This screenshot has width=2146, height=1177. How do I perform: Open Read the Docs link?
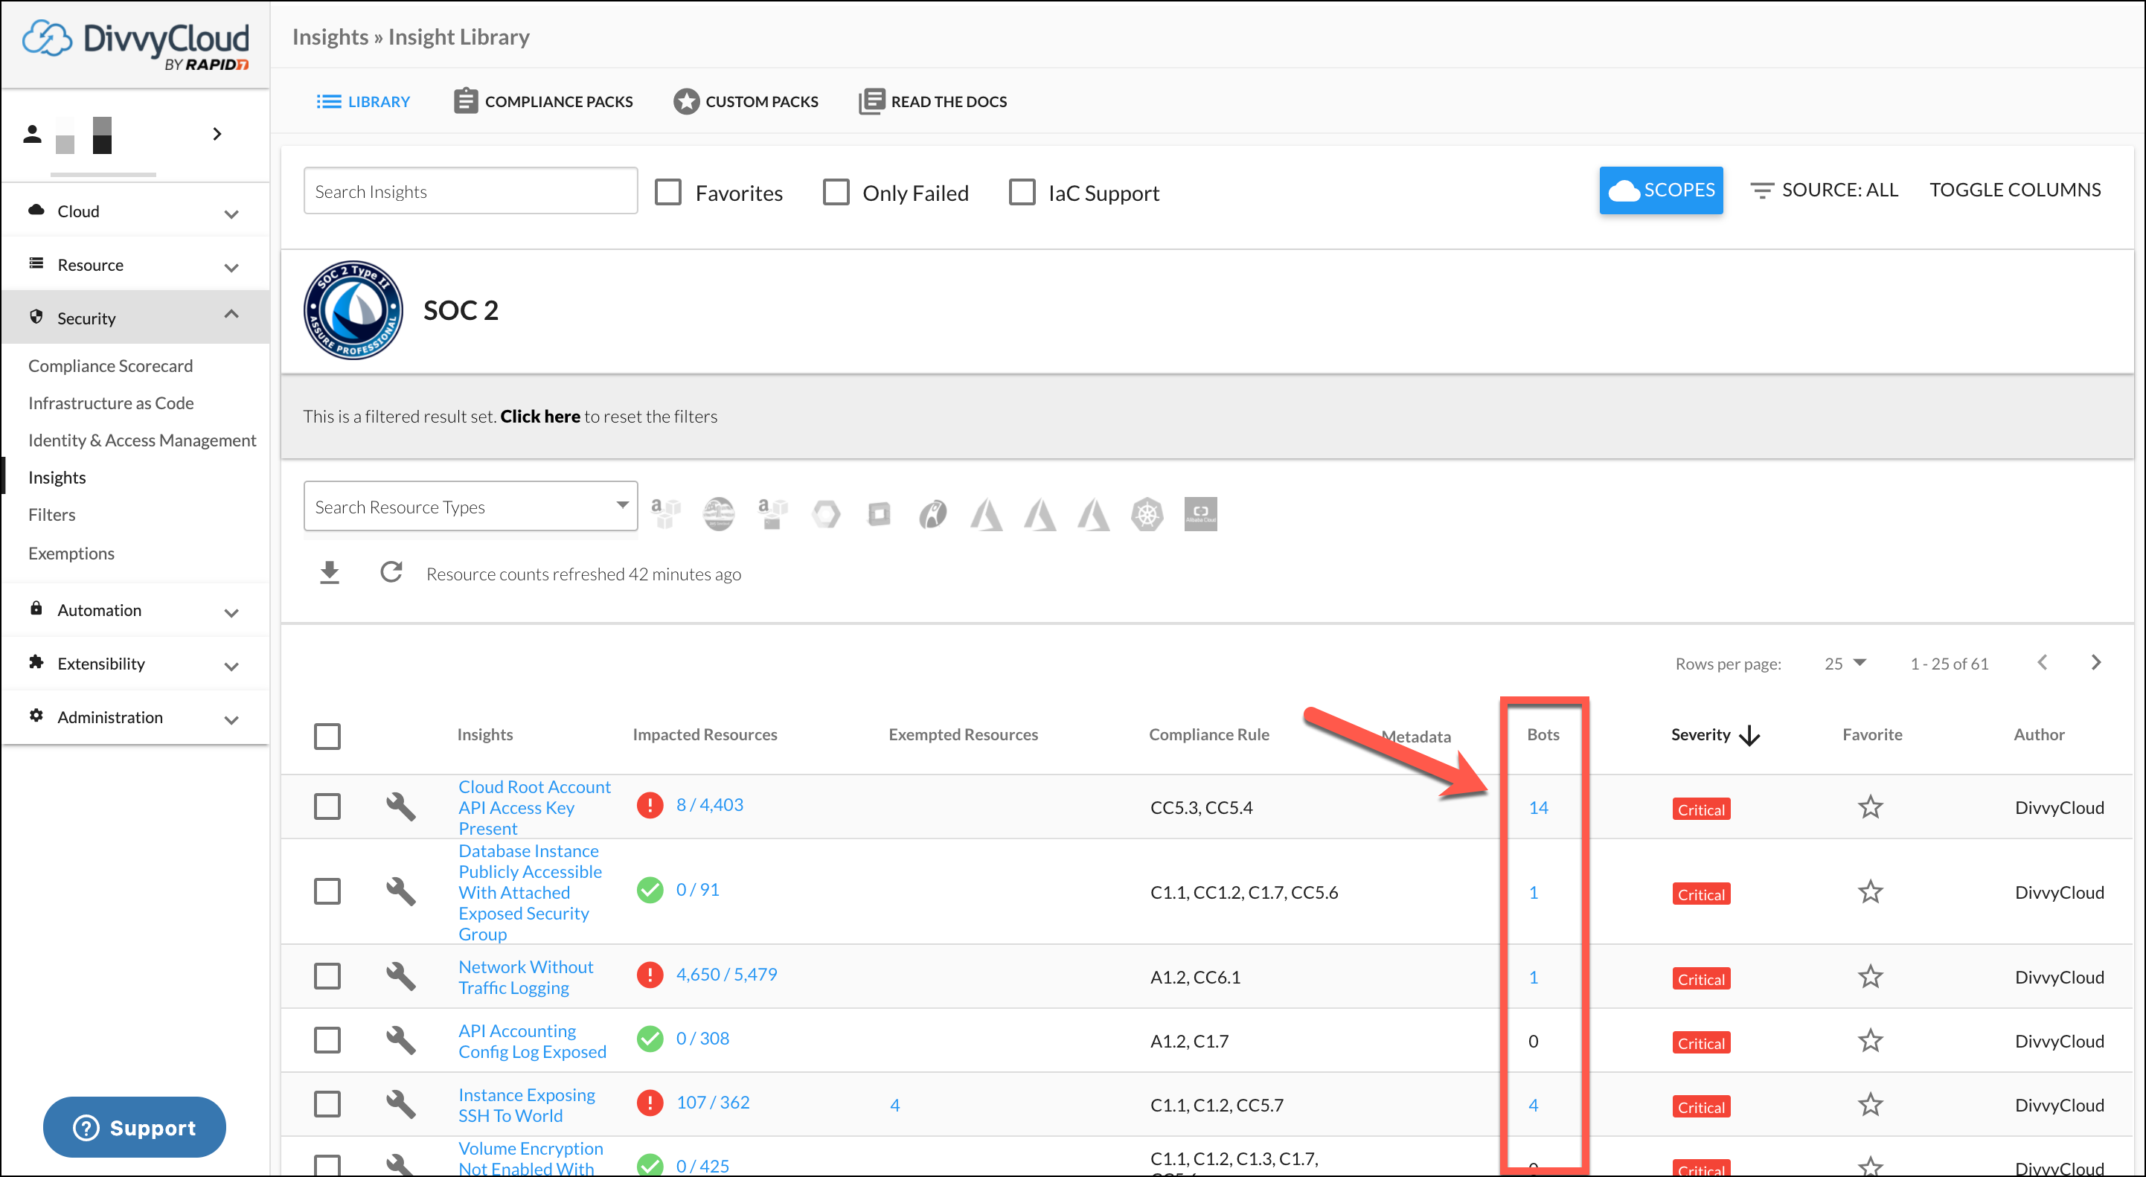point(932,102)
